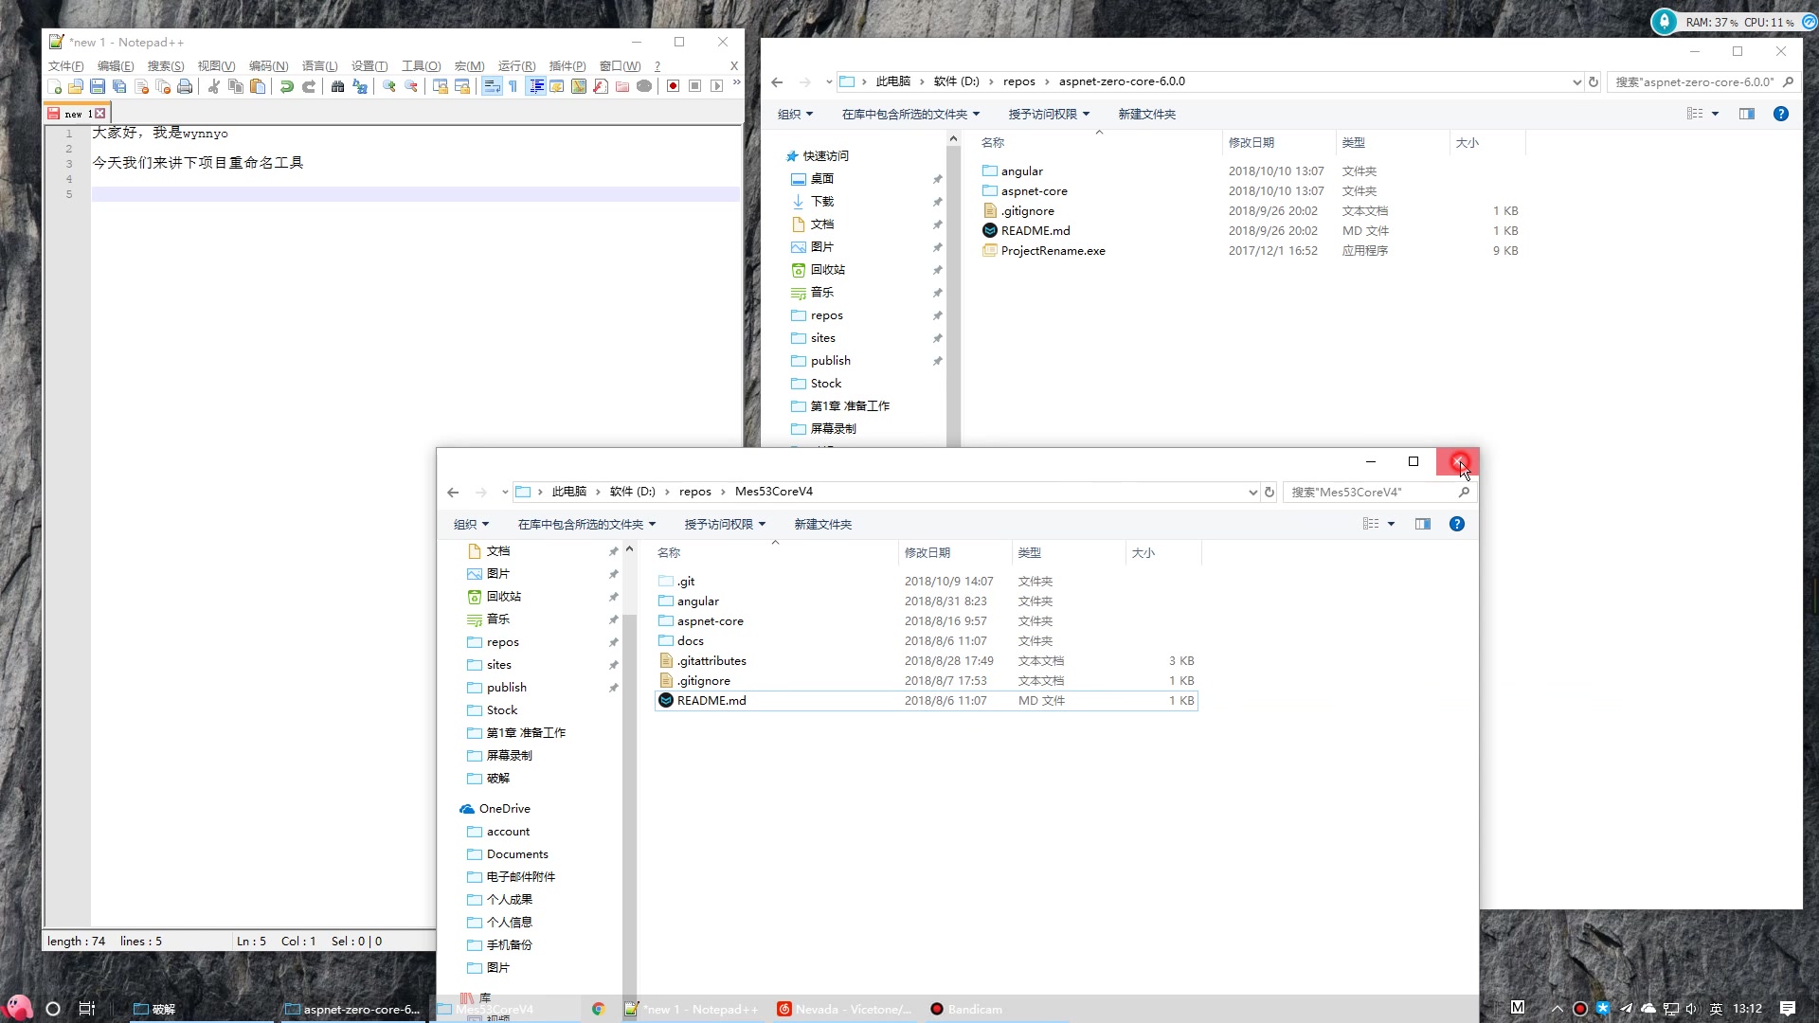Open 授予访问权限 dropdown in Mes53CoreV4 window
The width and height of the screenshot is (1819, 1023).
(x=725, y=524)
